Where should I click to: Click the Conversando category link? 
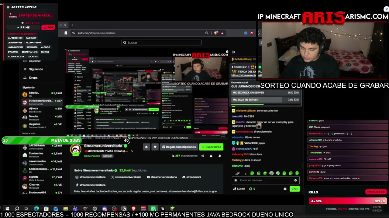(92, 156)
